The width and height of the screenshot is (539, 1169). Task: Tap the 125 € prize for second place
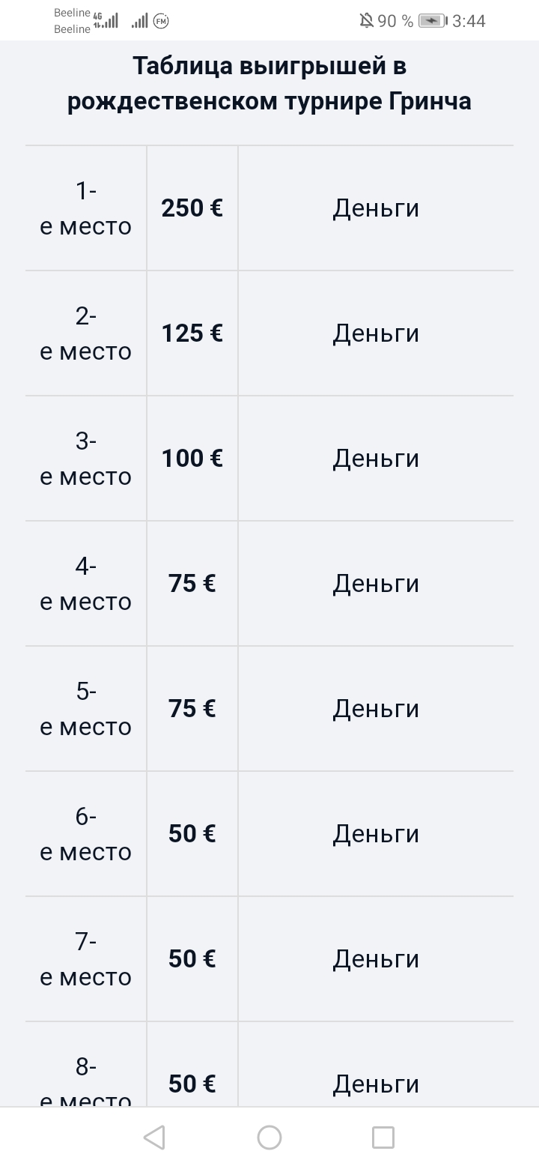192,333
